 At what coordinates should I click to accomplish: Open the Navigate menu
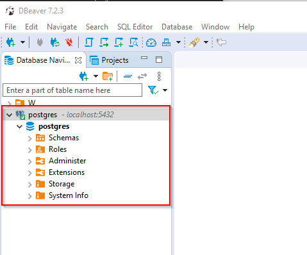(62, 27)
